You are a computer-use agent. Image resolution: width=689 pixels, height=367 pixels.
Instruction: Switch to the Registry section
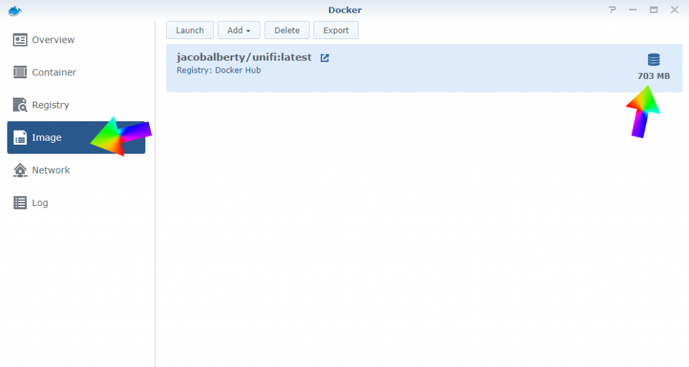pyautogui.click(x=76, y=104)
